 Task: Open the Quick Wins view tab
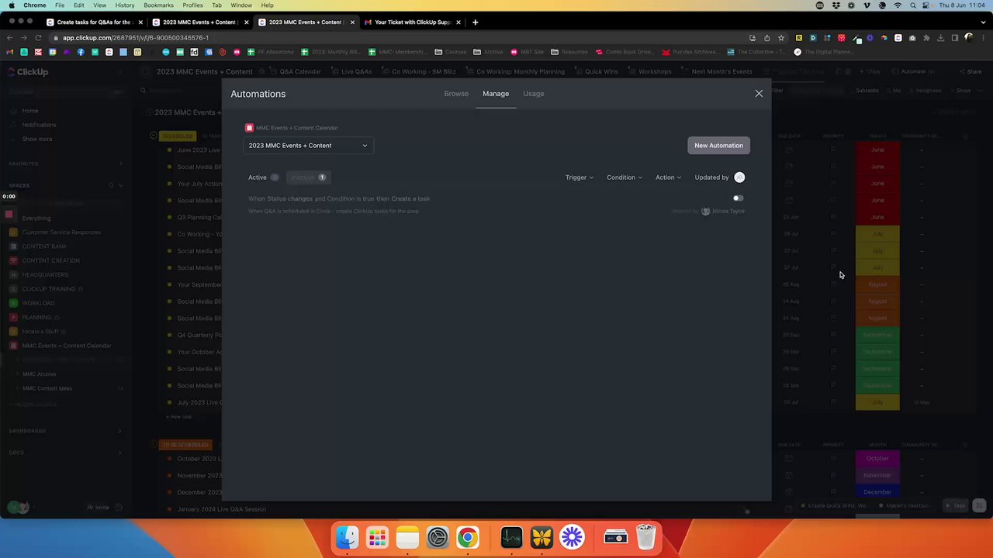tap(601, 72)
